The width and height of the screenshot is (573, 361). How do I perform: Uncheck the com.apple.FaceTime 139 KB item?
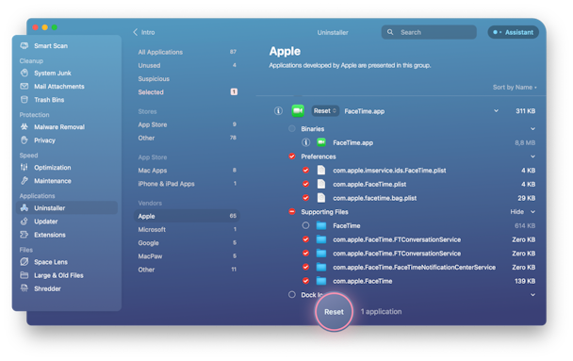tap(306, 281)
